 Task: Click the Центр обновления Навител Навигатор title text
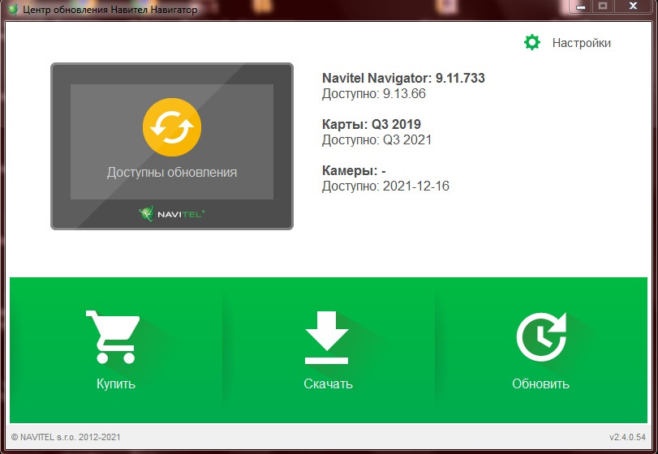click(x=110, y=10)
